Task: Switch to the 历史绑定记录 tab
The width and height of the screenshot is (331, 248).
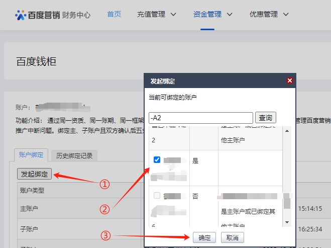Action: point(74,155)
